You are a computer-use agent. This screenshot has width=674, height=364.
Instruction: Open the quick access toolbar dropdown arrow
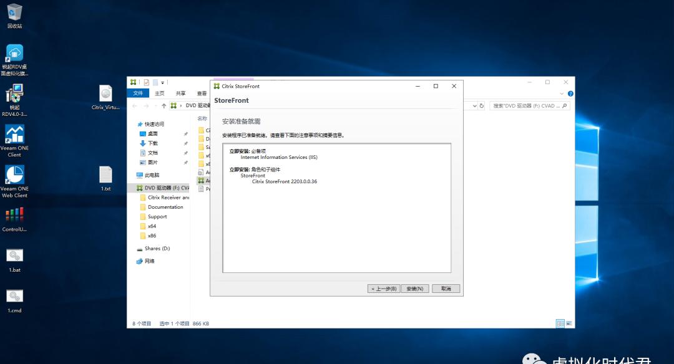click(162, 82)
